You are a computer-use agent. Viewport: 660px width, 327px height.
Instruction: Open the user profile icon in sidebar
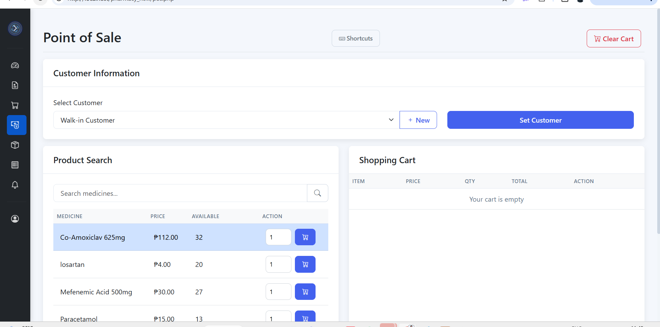point(15,219)
